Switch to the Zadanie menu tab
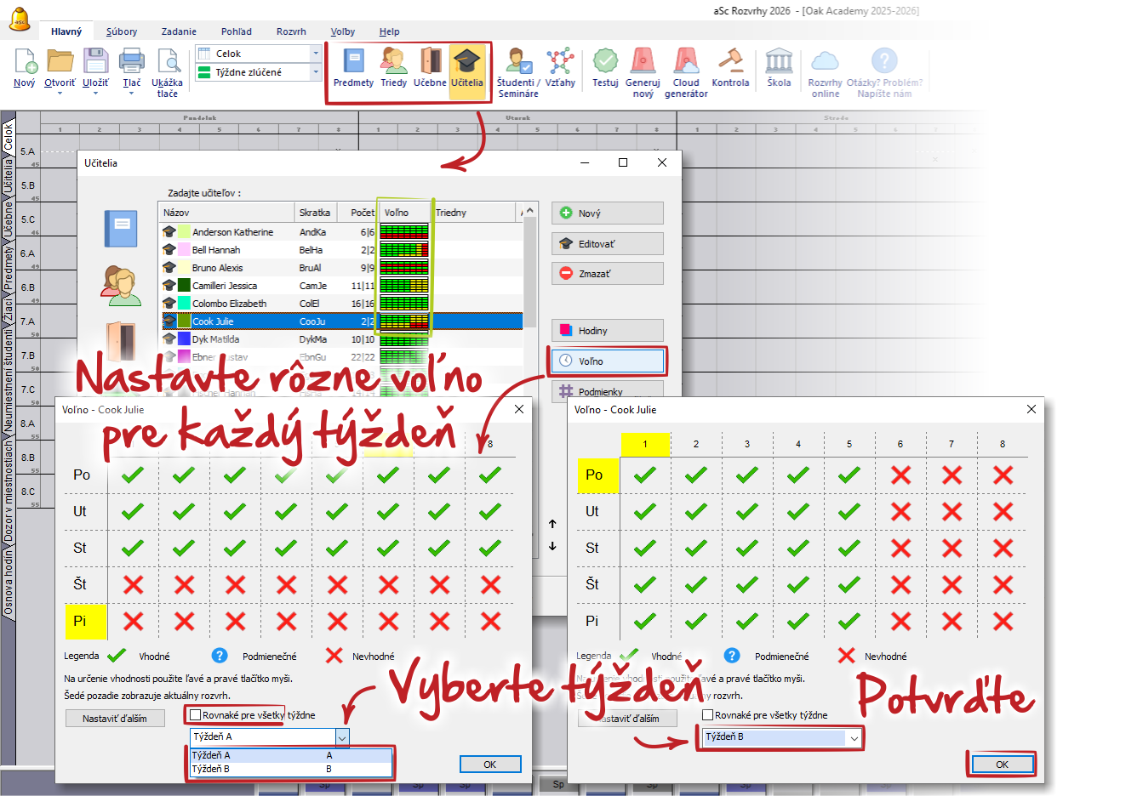 tap(179, 31)
